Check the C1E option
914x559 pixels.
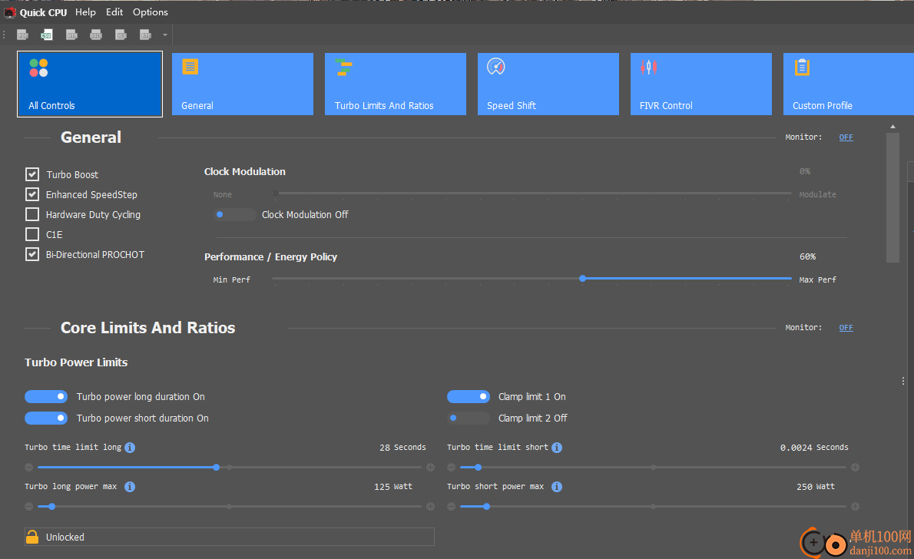click(x=32, y=234)
